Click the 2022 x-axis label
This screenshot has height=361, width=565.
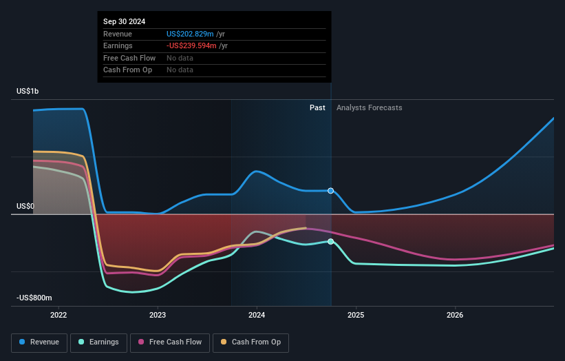click(x=58, y=316)
